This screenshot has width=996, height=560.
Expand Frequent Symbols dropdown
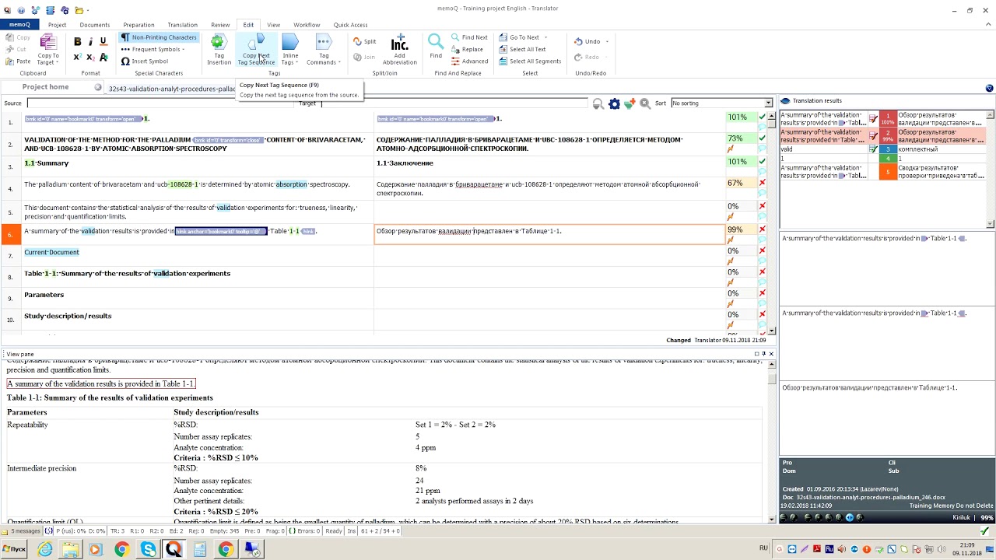(x=183, y=50)
